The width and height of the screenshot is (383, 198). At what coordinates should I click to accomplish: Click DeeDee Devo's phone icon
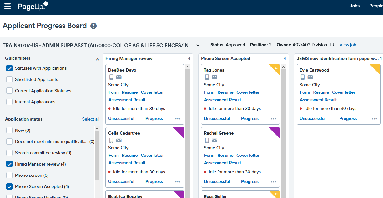coord(111,77)
